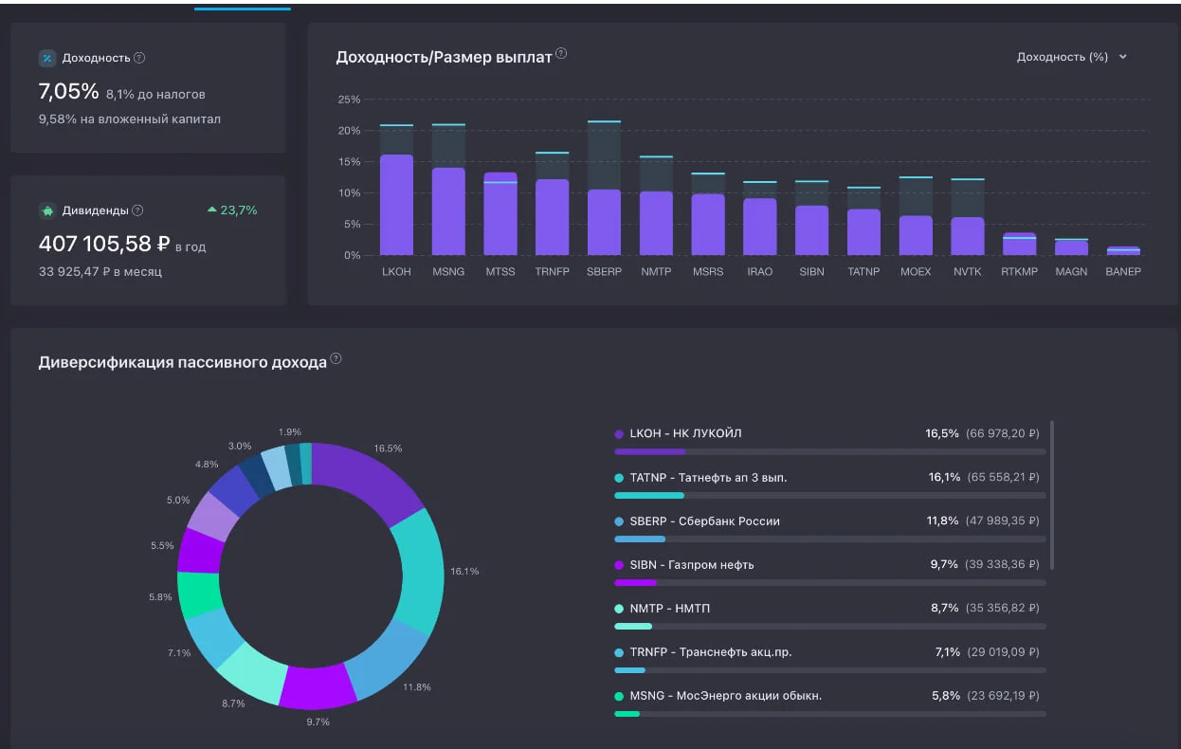Click 9,58% на вложенный капитал text
The image size is (1181, 749).
130,119
